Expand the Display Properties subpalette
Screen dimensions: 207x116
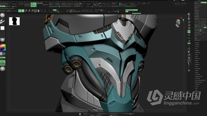(x=199, y=82)
